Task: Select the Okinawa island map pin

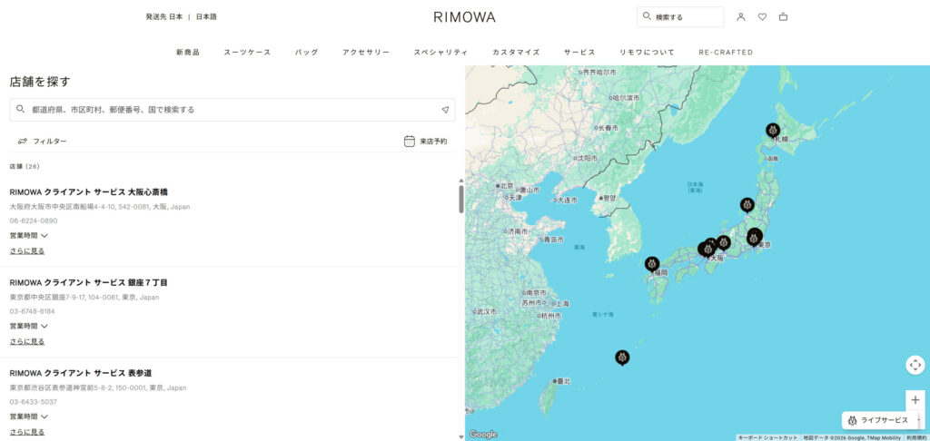Action: (621, 357)
